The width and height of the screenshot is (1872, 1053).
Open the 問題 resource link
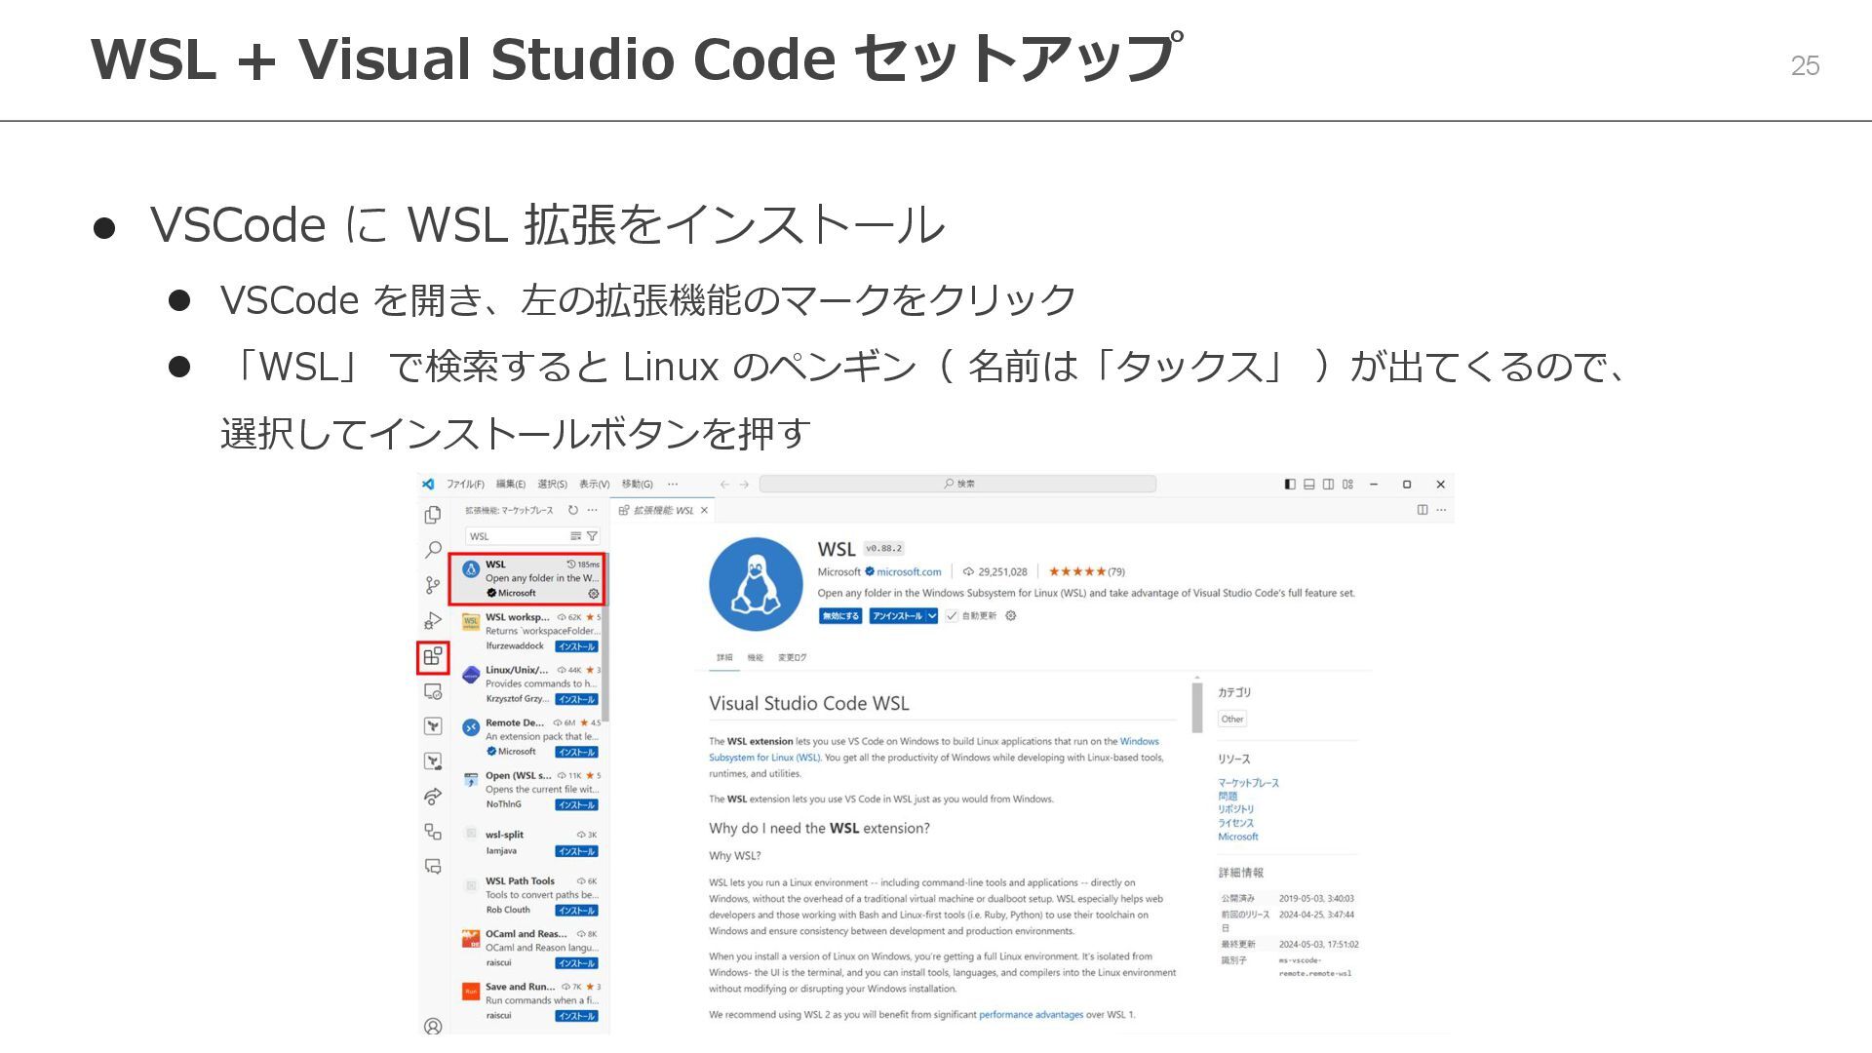click(x=1228, y=797)
